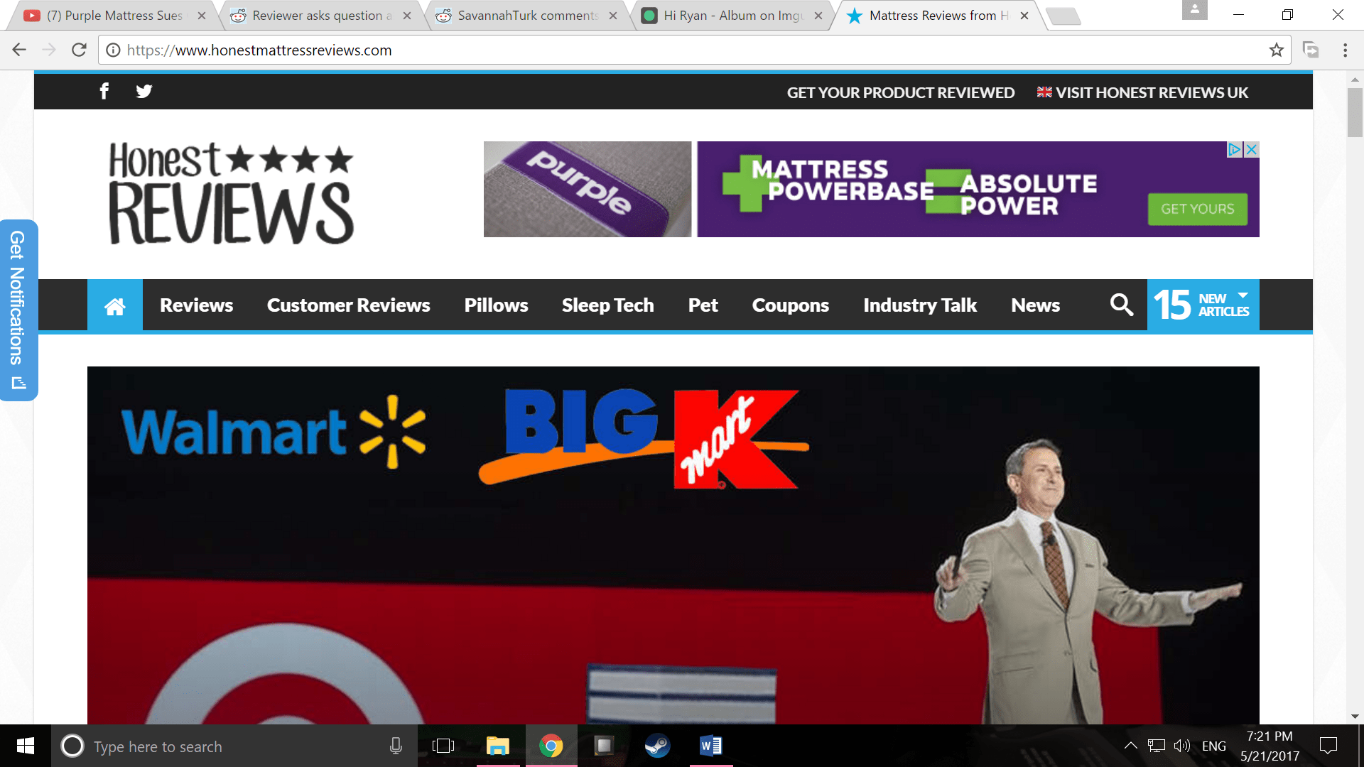Open the Get Notifications side panel
The image size is (1364, 767).
tap(18, 309)
